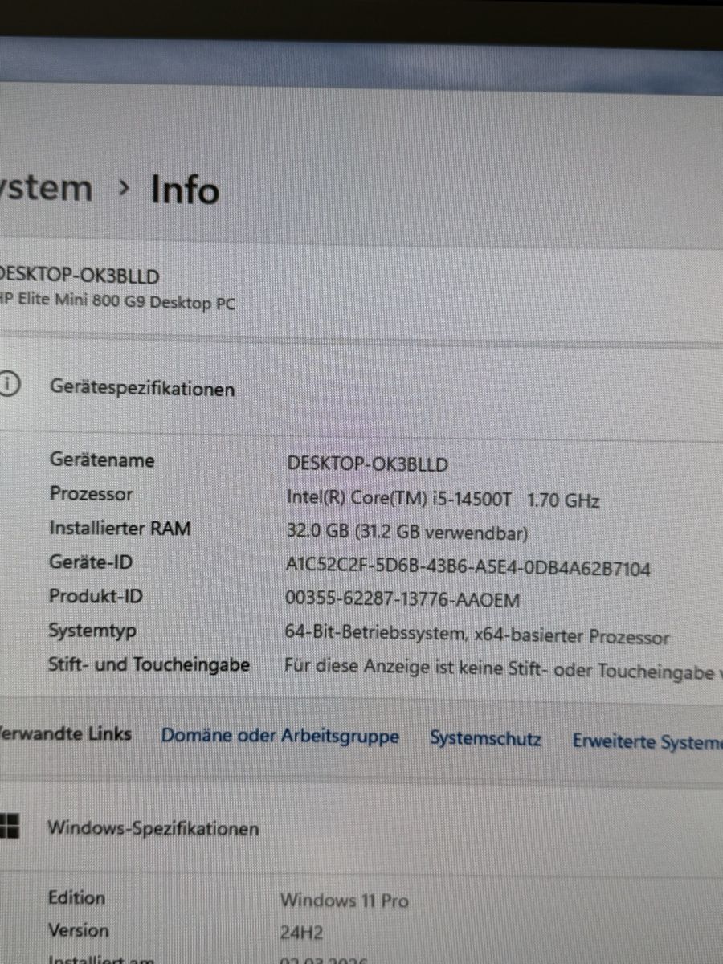Select the Systemtyp value 64-Bit-Betriebssystem
The image size is (723, 964).
coord(374,634)
